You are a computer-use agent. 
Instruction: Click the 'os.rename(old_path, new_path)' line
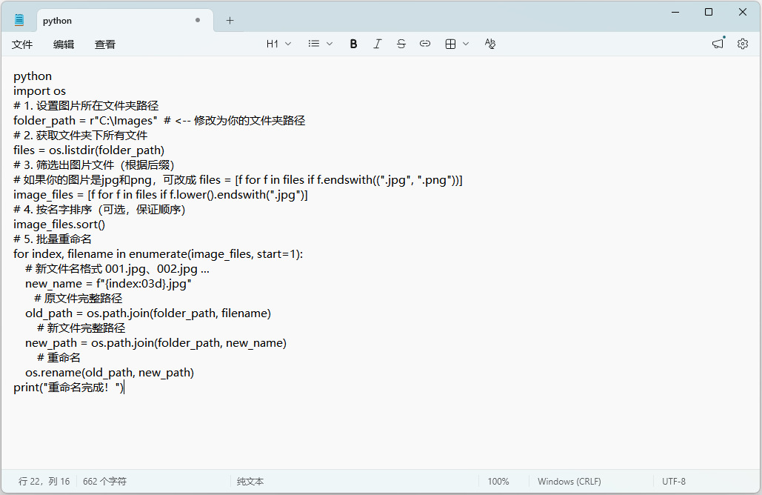(110, 373)
